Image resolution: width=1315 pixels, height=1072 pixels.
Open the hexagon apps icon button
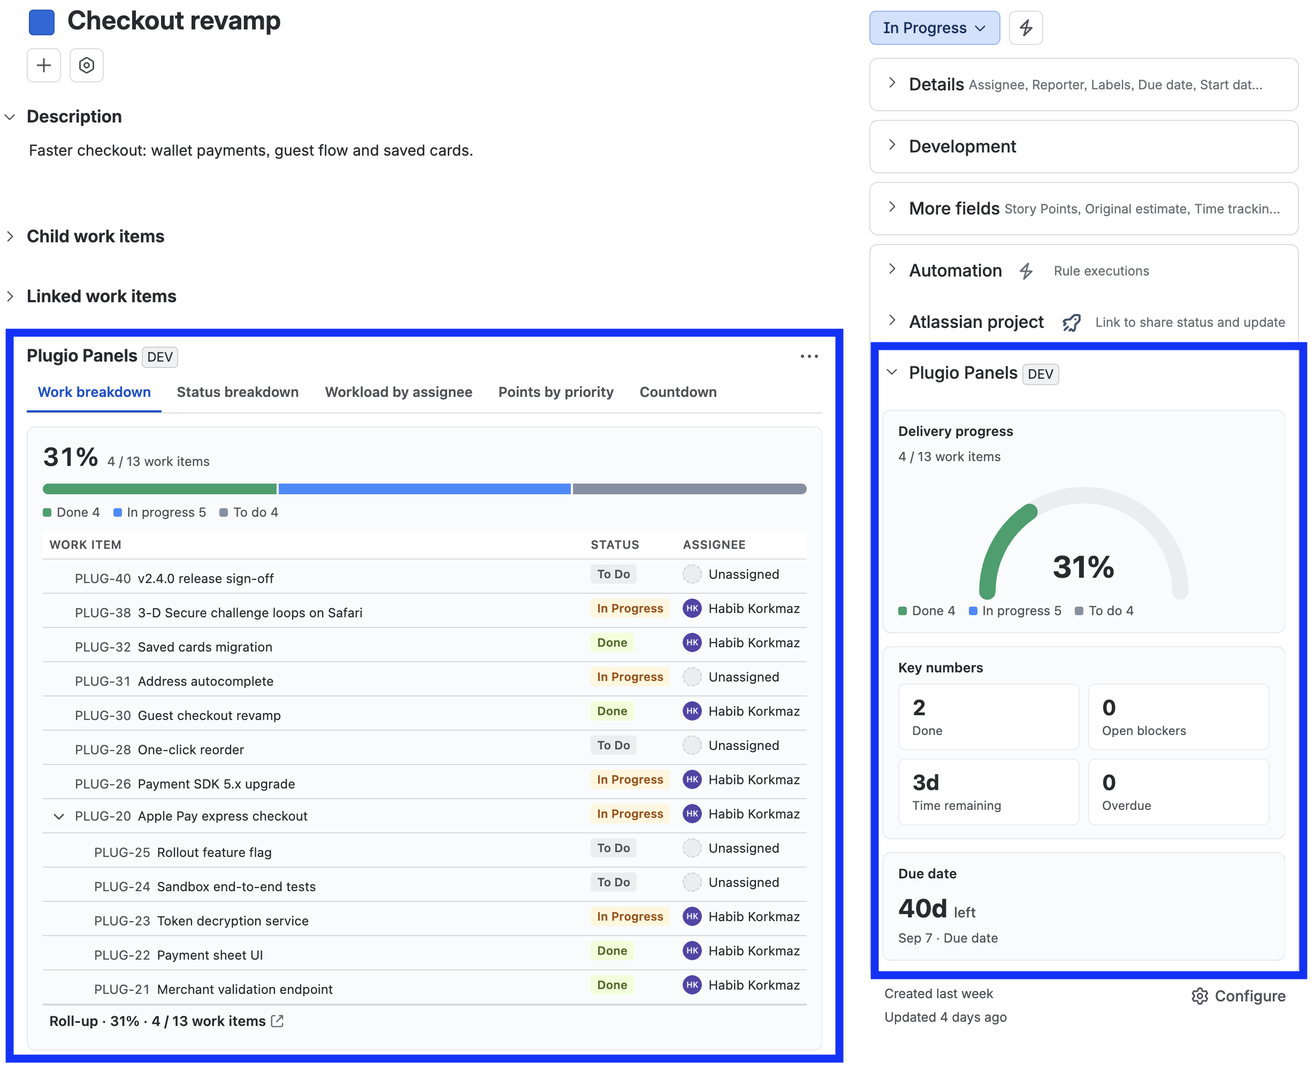[87, 65]
